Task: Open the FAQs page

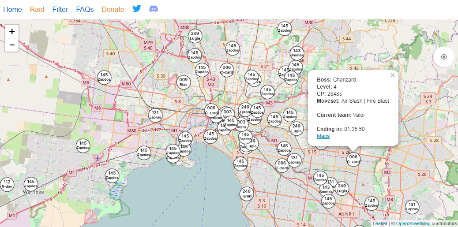Action: [x=85, y=10]
